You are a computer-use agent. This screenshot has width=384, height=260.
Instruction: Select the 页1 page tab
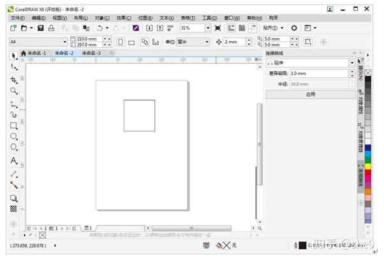(x=88, y=228)
